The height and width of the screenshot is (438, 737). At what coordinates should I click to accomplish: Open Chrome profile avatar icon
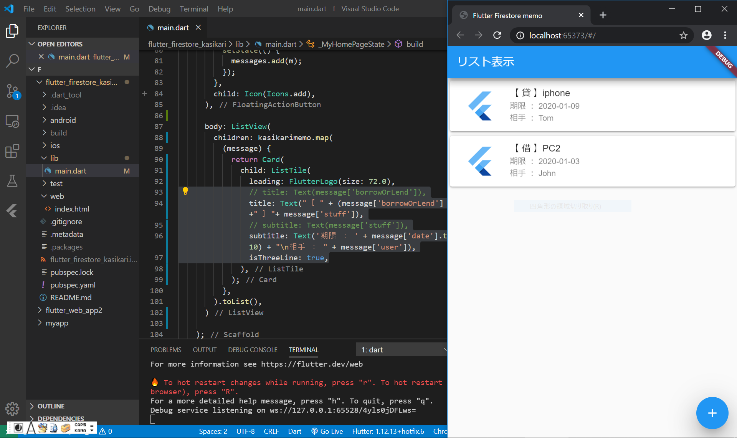[x=706, y=35]
